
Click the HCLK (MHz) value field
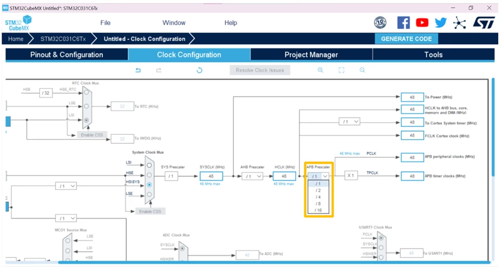pyautogui.click(x=284, y=176)
